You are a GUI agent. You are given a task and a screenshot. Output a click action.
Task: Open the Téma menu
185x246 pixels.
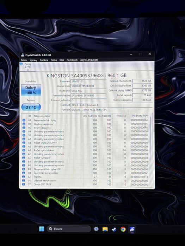(54, 60)
